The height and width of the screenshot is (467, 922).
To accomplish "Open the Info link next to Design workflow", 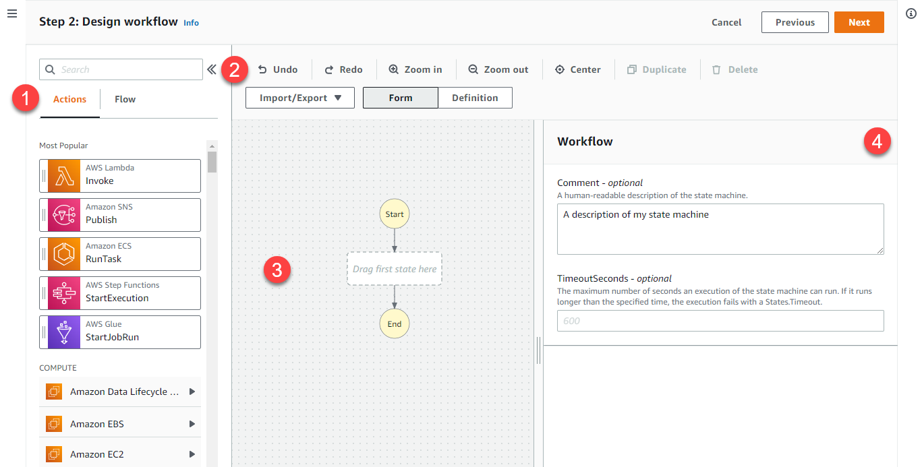I will pyautogui.click(x=192, y=23).
